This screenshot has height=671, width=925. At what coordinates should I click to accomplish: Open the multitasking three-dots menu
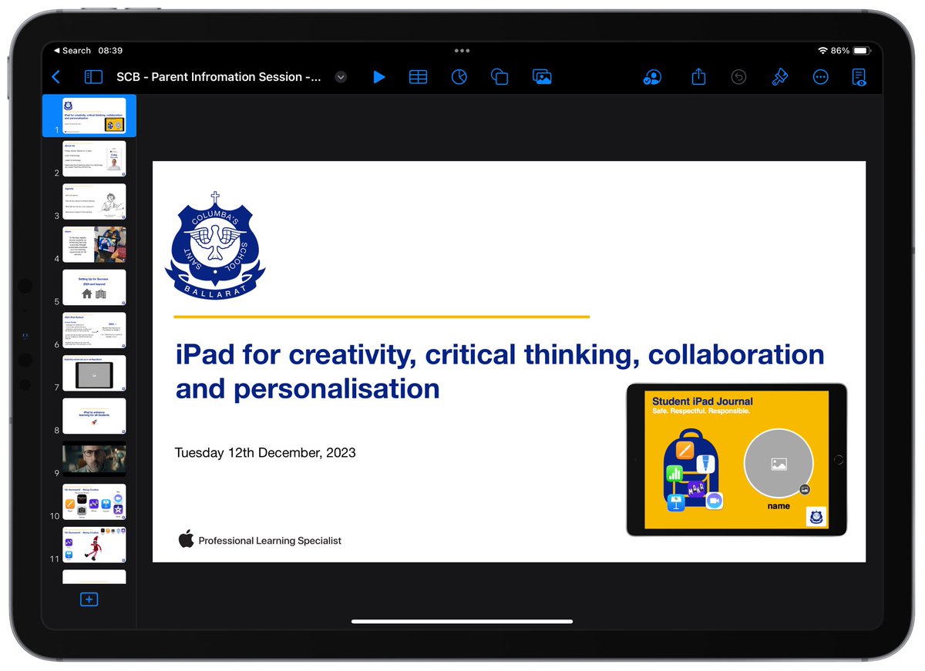462,51
